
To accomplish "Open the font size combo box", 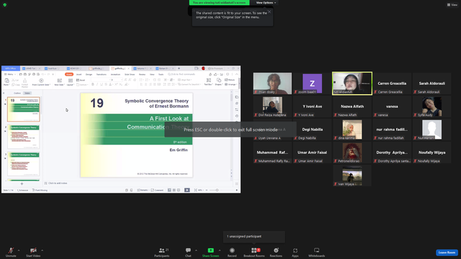I will pos(117,80).
